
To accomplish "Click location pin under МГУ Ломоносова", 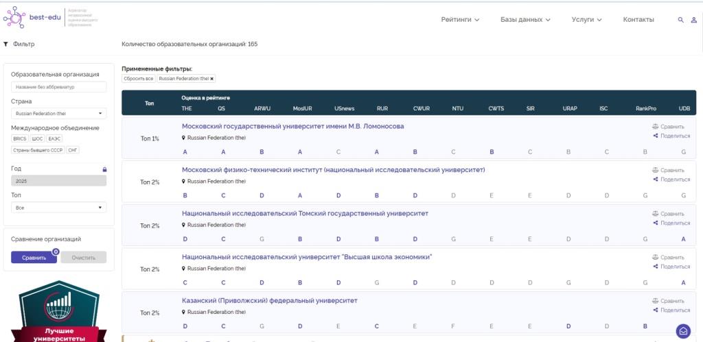I will point(183,138).
